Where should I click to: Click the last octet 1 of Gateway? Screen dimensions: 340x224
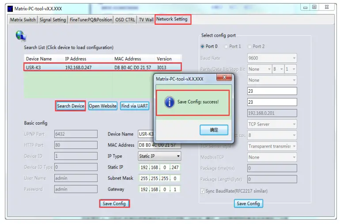(175, 190)
